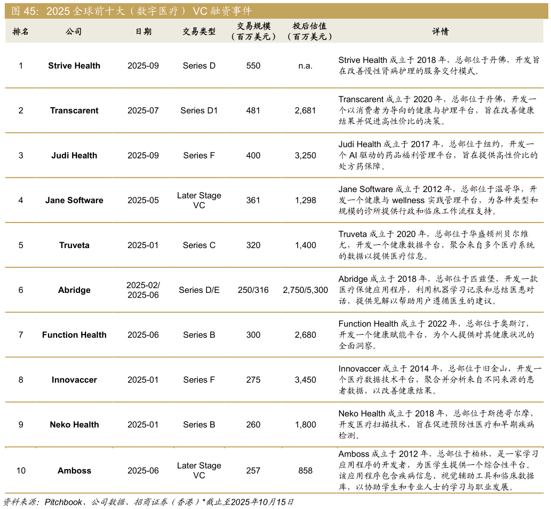Click the figure title '图 45' banner

coord(131,11)
